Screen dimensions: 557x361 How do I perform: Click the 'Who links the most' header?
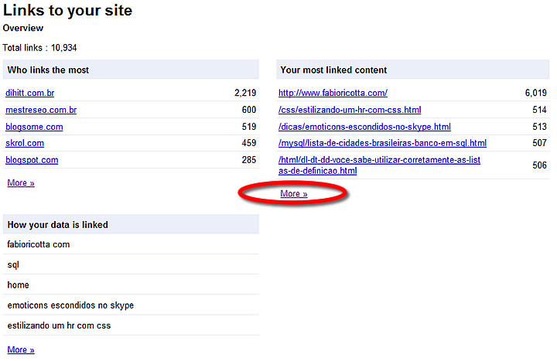[48, 70]
